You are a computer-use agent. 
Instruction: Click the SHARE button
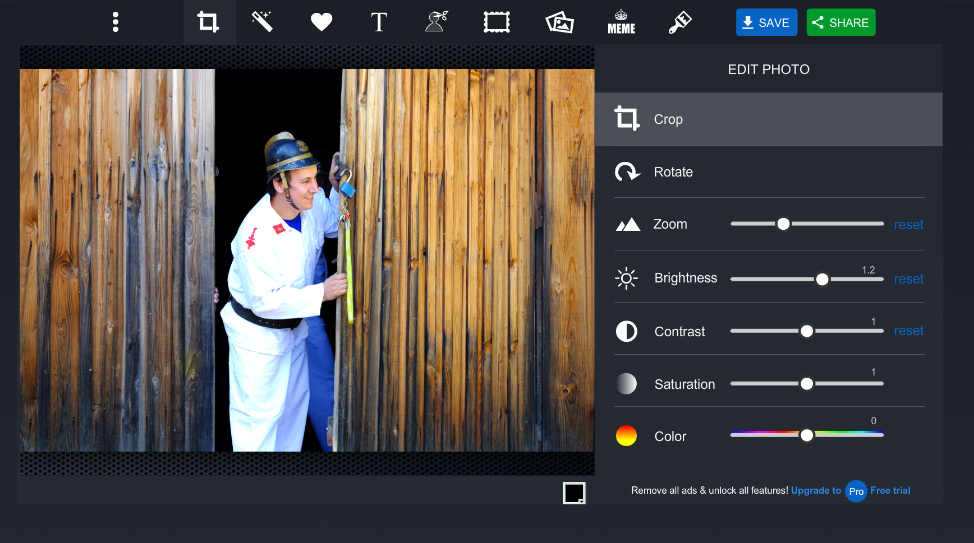pyautogui.click(x=840, y=22)
